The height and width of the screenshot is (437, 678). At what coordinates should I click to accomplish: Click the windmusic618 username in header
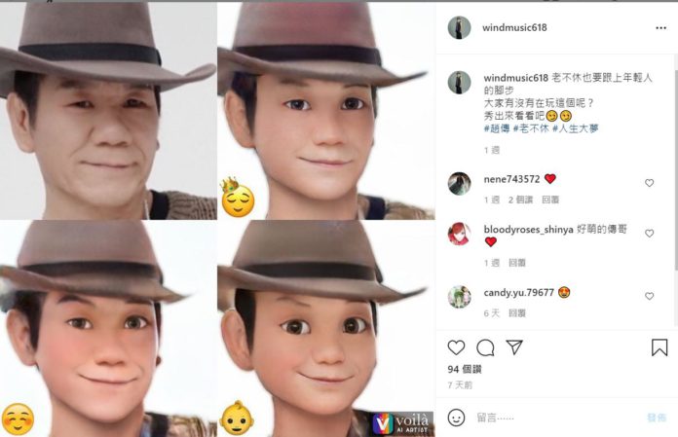click(x=514, y=27)
